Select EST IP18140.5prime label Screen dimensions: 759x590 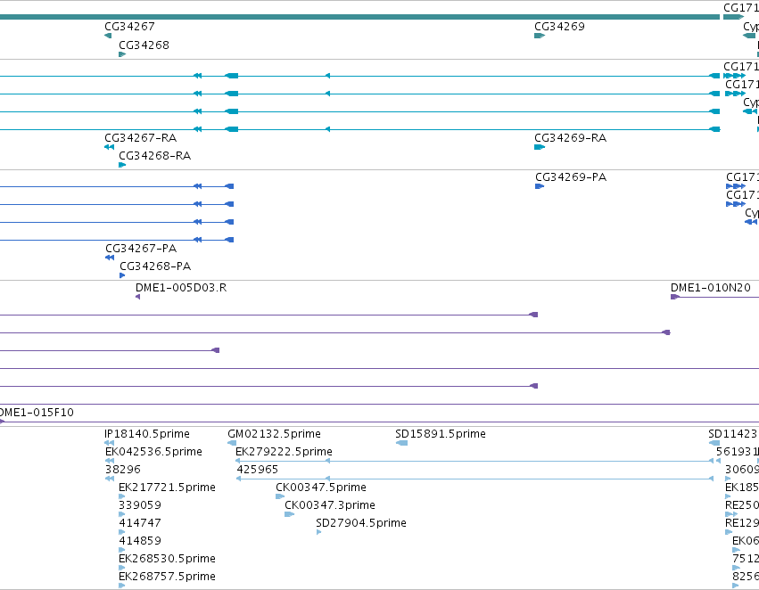point(147,434)
